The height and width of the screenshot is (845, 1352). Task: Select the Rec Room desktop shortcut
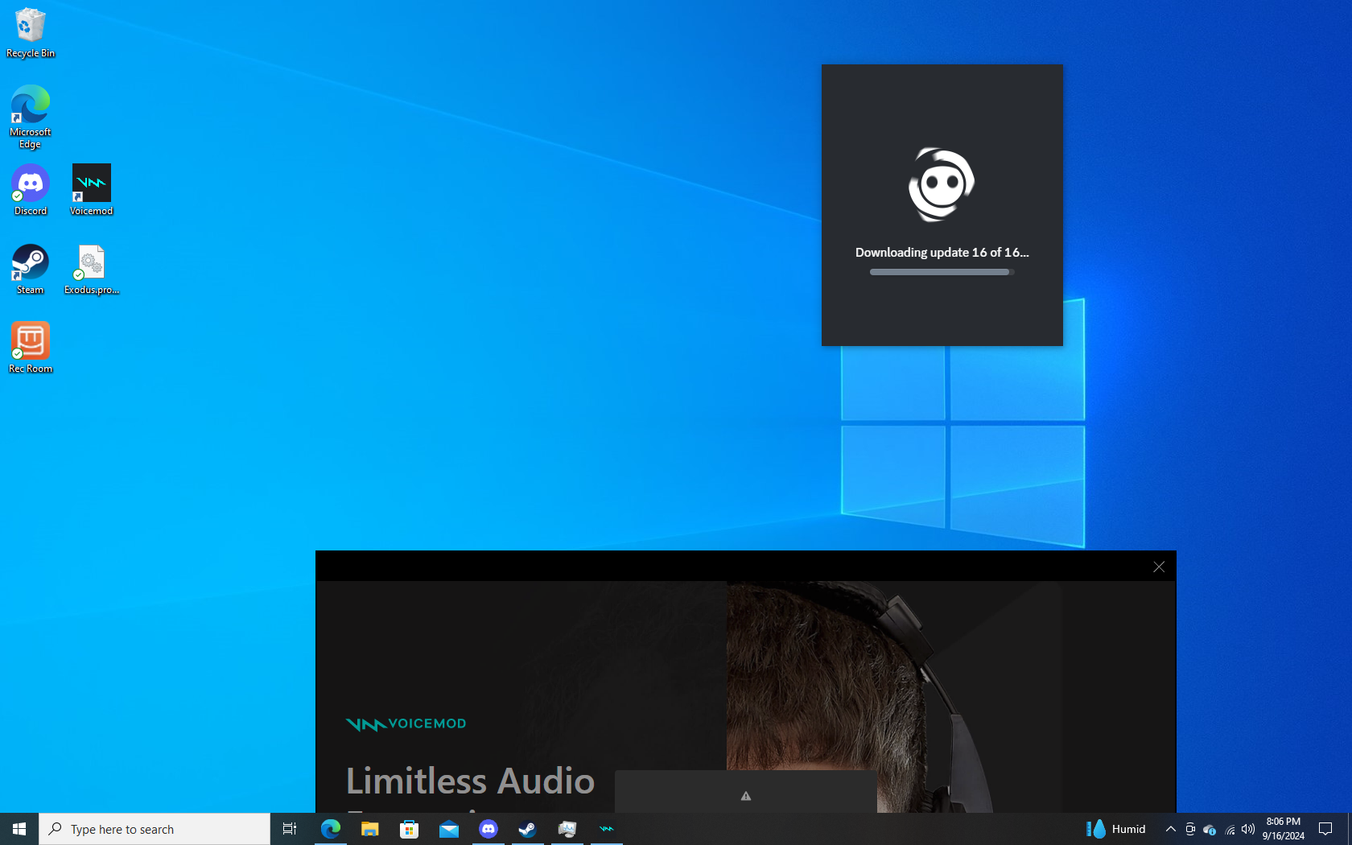(31, 348)
